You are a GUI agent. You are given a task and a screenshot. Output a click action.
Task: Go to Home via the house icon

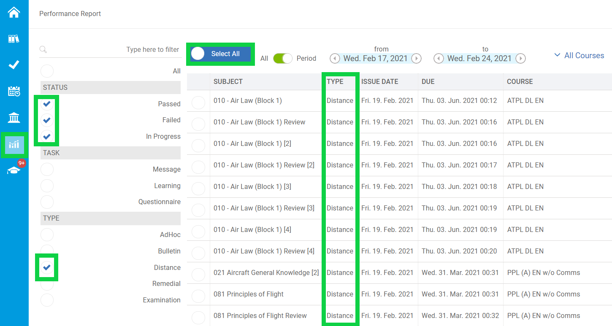tap(14, 13)
